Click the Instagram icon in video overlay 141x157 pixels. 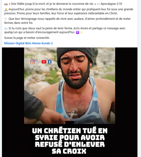coord(32,62)
